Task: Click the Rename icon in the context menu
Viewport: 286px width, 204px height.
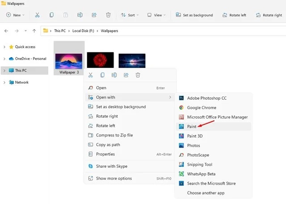Action: pyautogui.click(x=114, y=75)
